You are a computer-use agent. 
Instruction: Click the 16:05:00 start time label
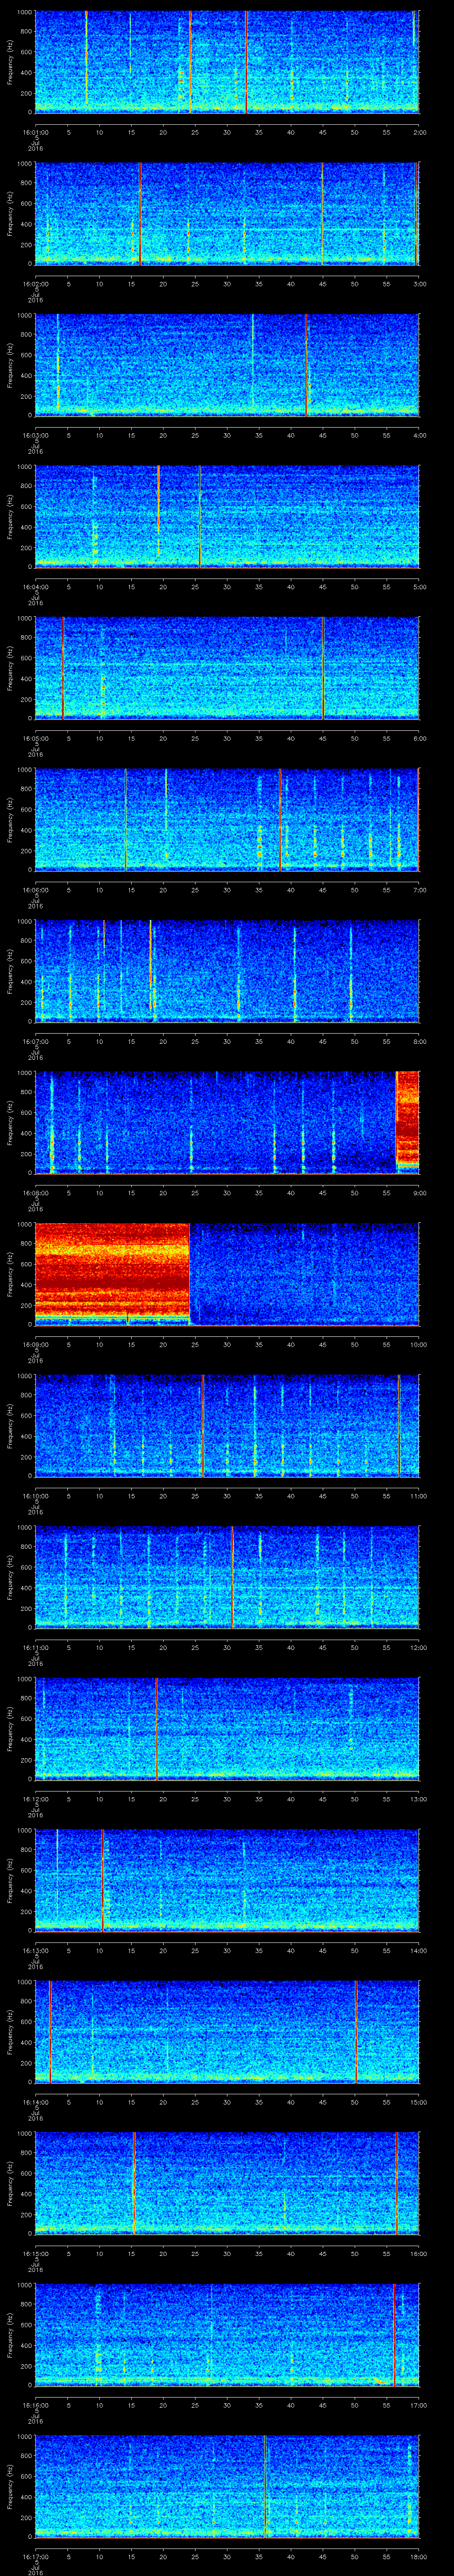[35, 738]
